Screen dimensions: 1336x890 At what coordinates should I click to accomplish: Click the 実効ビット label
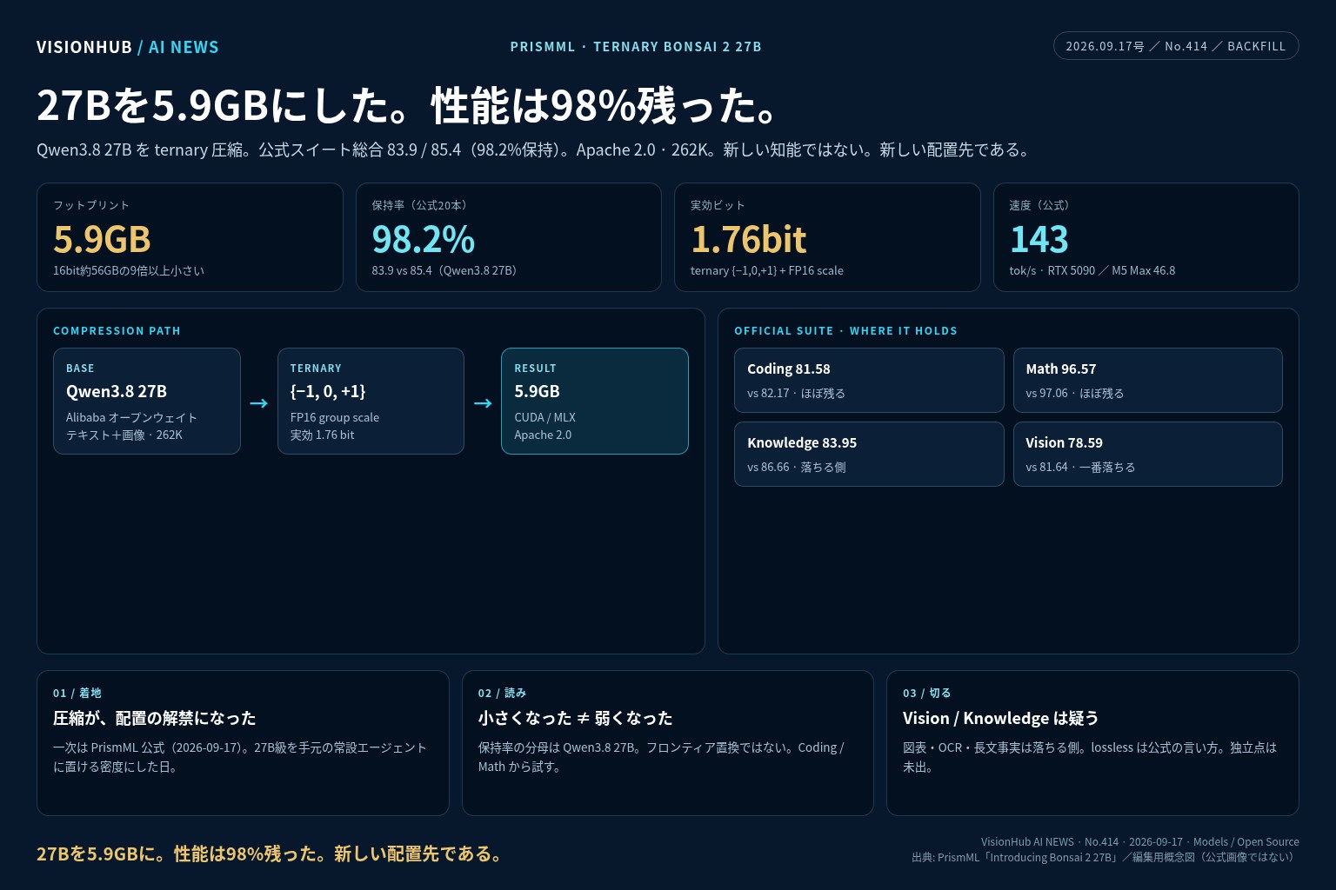(718, 205)
